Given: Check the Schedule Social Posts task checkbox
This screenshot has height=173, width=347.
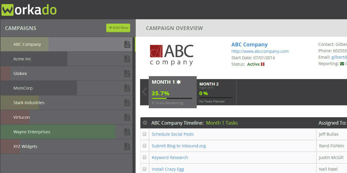Looking at the screenshot, I should (x=144, y=134).
